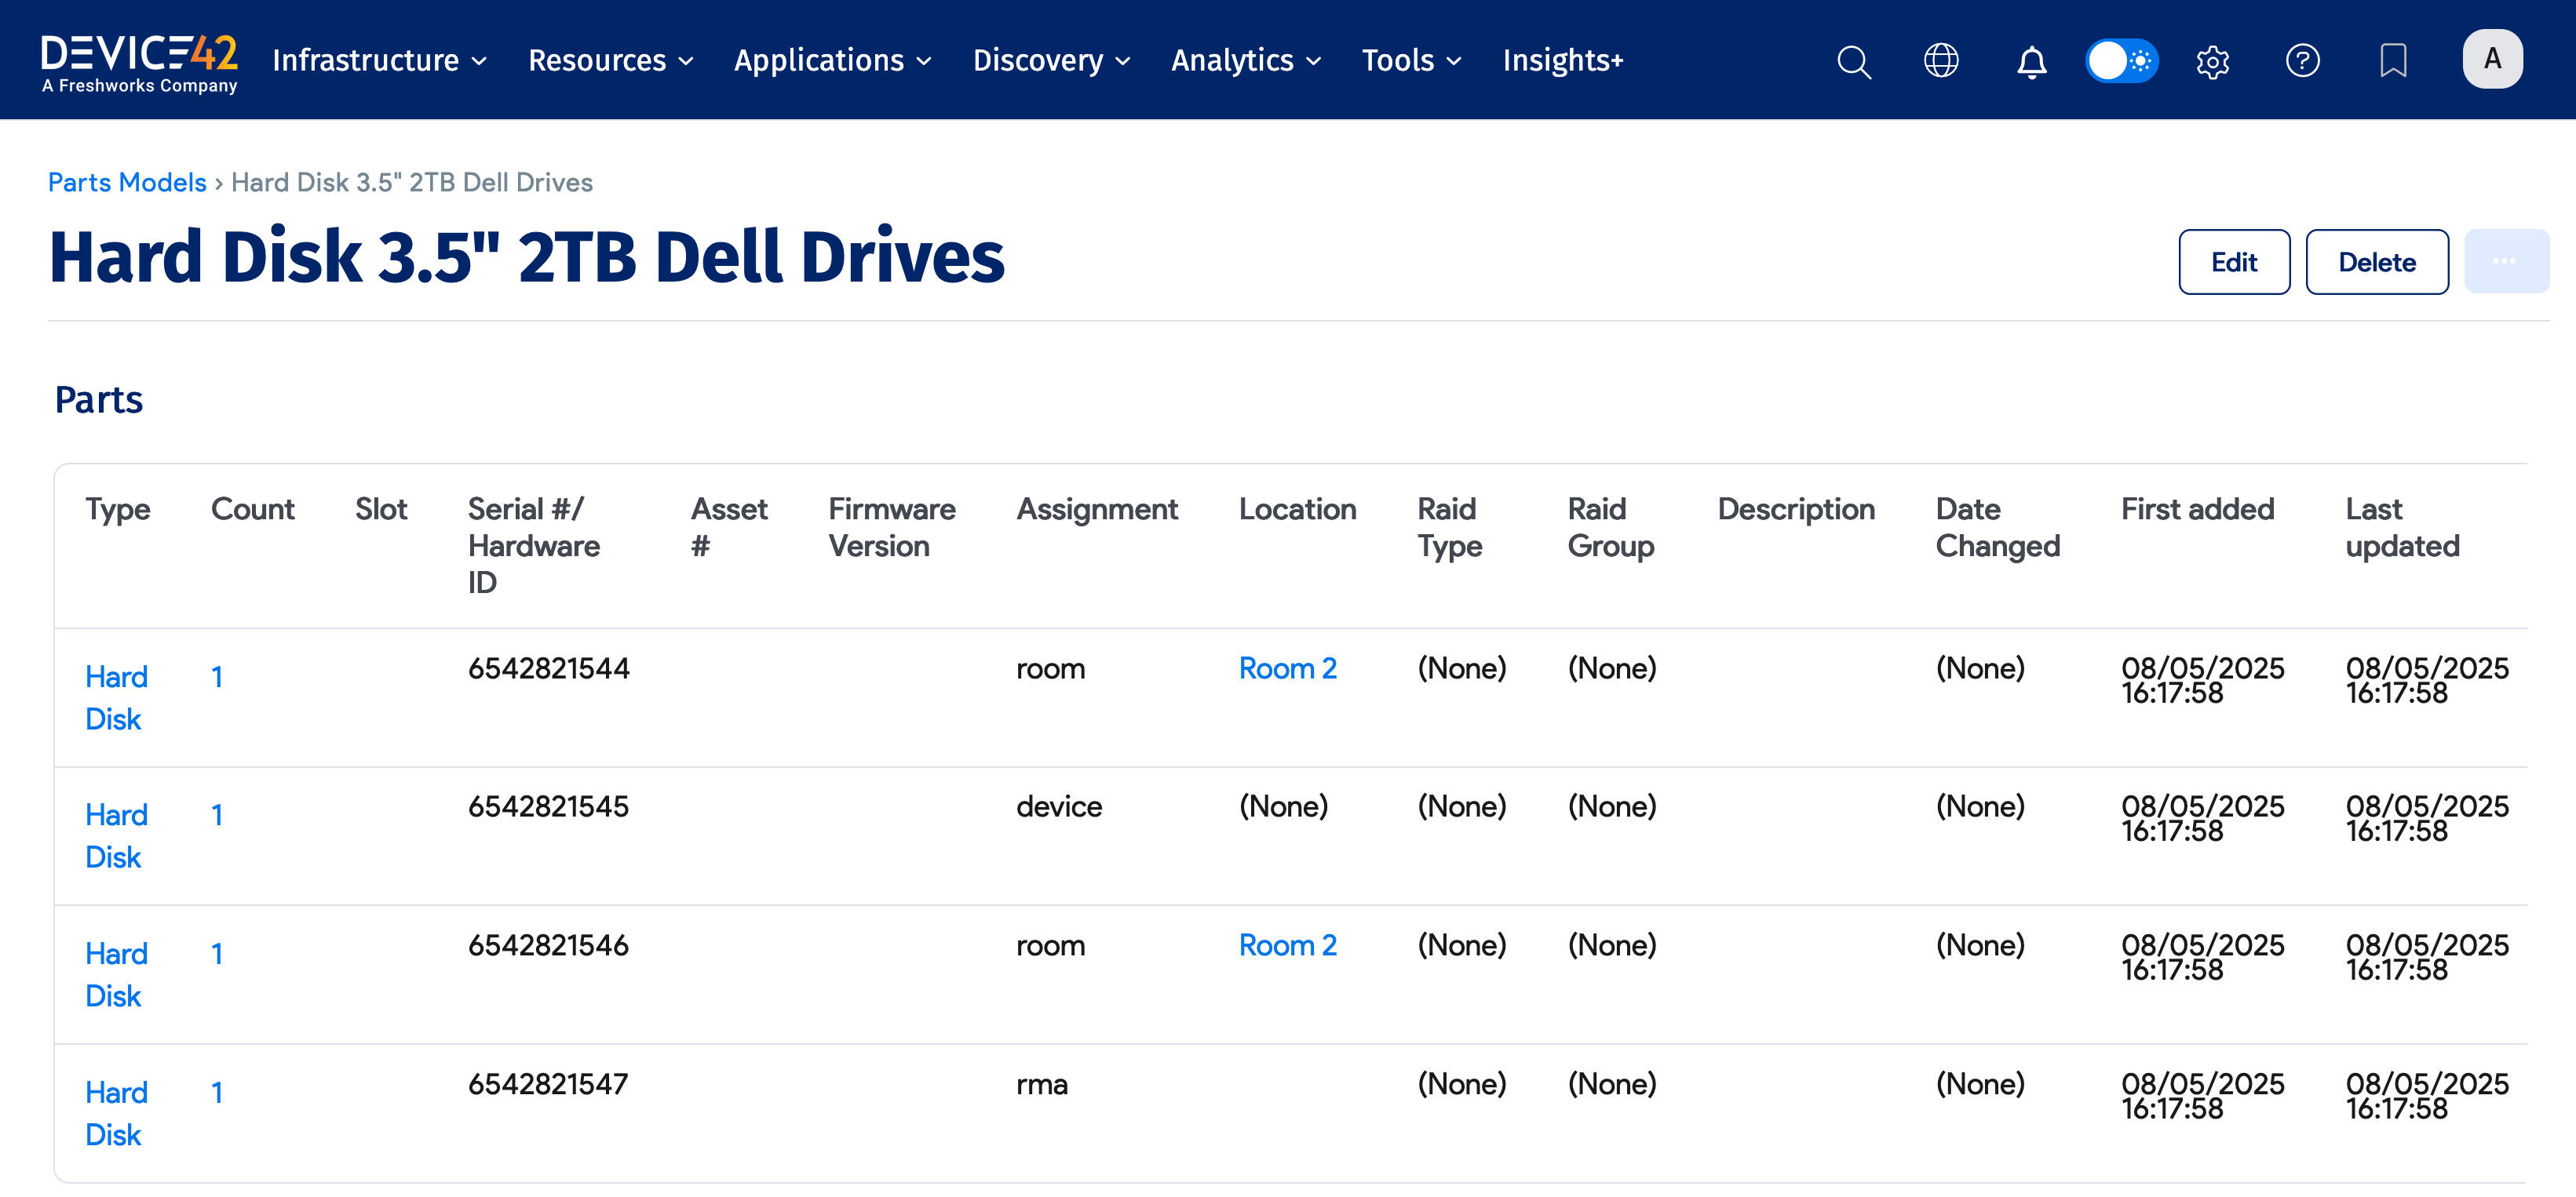Toggle the light/dark theme switch
Image resolution: width=2576 pixels, height=1197 pixels.
click(2121, 61)
